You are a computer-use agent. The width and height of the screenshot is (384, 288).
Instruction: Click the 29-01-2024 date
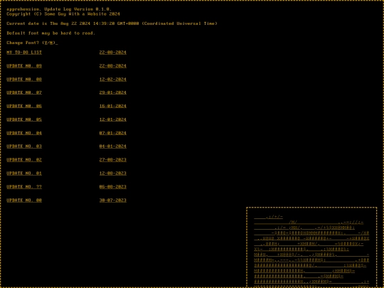[113, 92]
